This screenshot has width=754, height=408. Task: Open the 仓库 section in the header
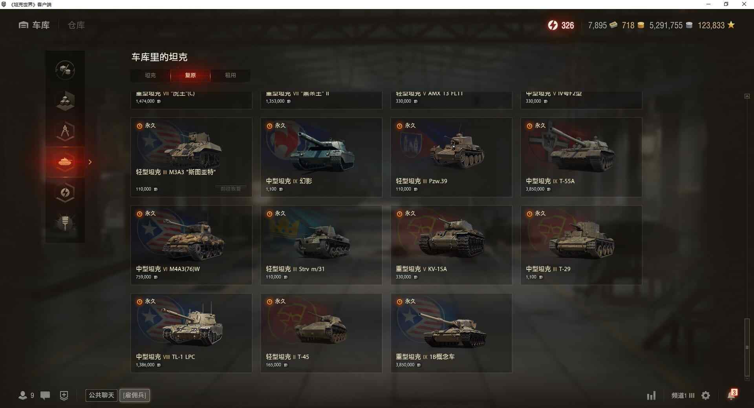[x=76, y=25]
